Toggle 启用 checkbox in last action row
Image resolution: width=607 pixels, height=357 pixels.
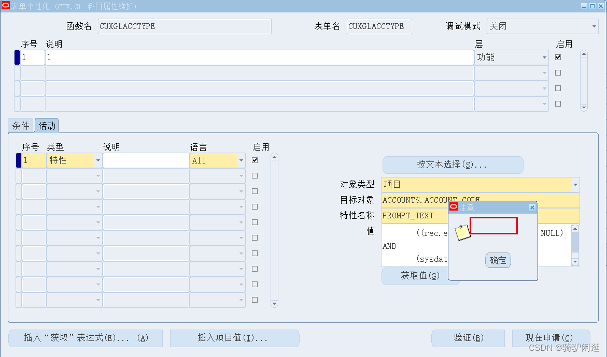pos(255,300)
